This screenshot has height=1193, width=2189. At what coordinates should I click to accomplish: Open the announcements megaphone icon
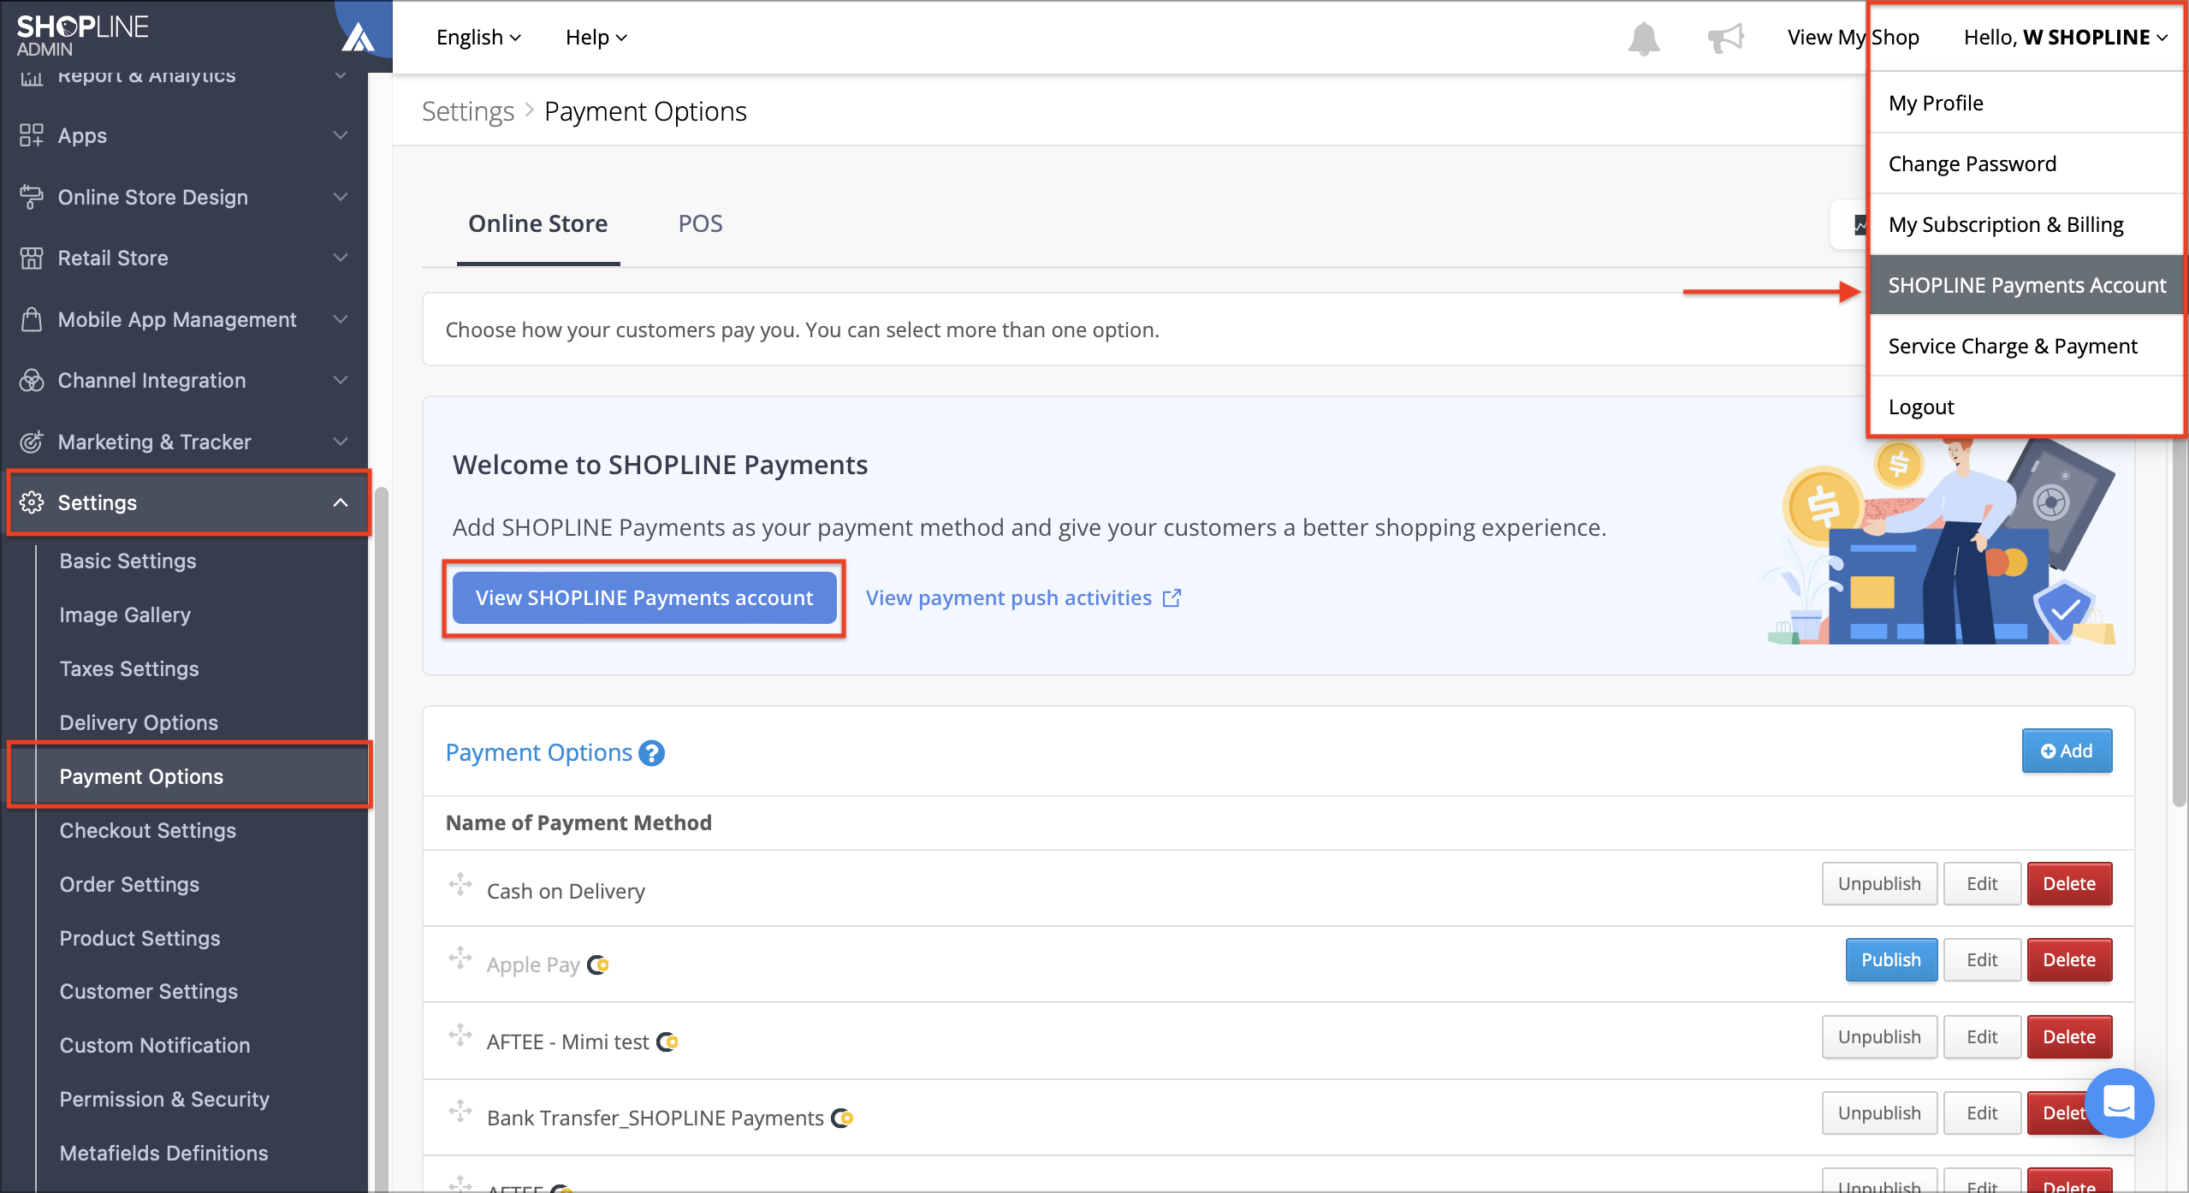(x=1725, y=39)
